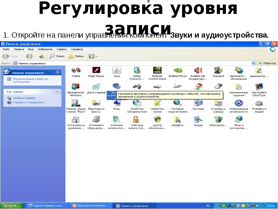Open the Справка menu
Screen dimensions: 278x209
pos(77,49)
